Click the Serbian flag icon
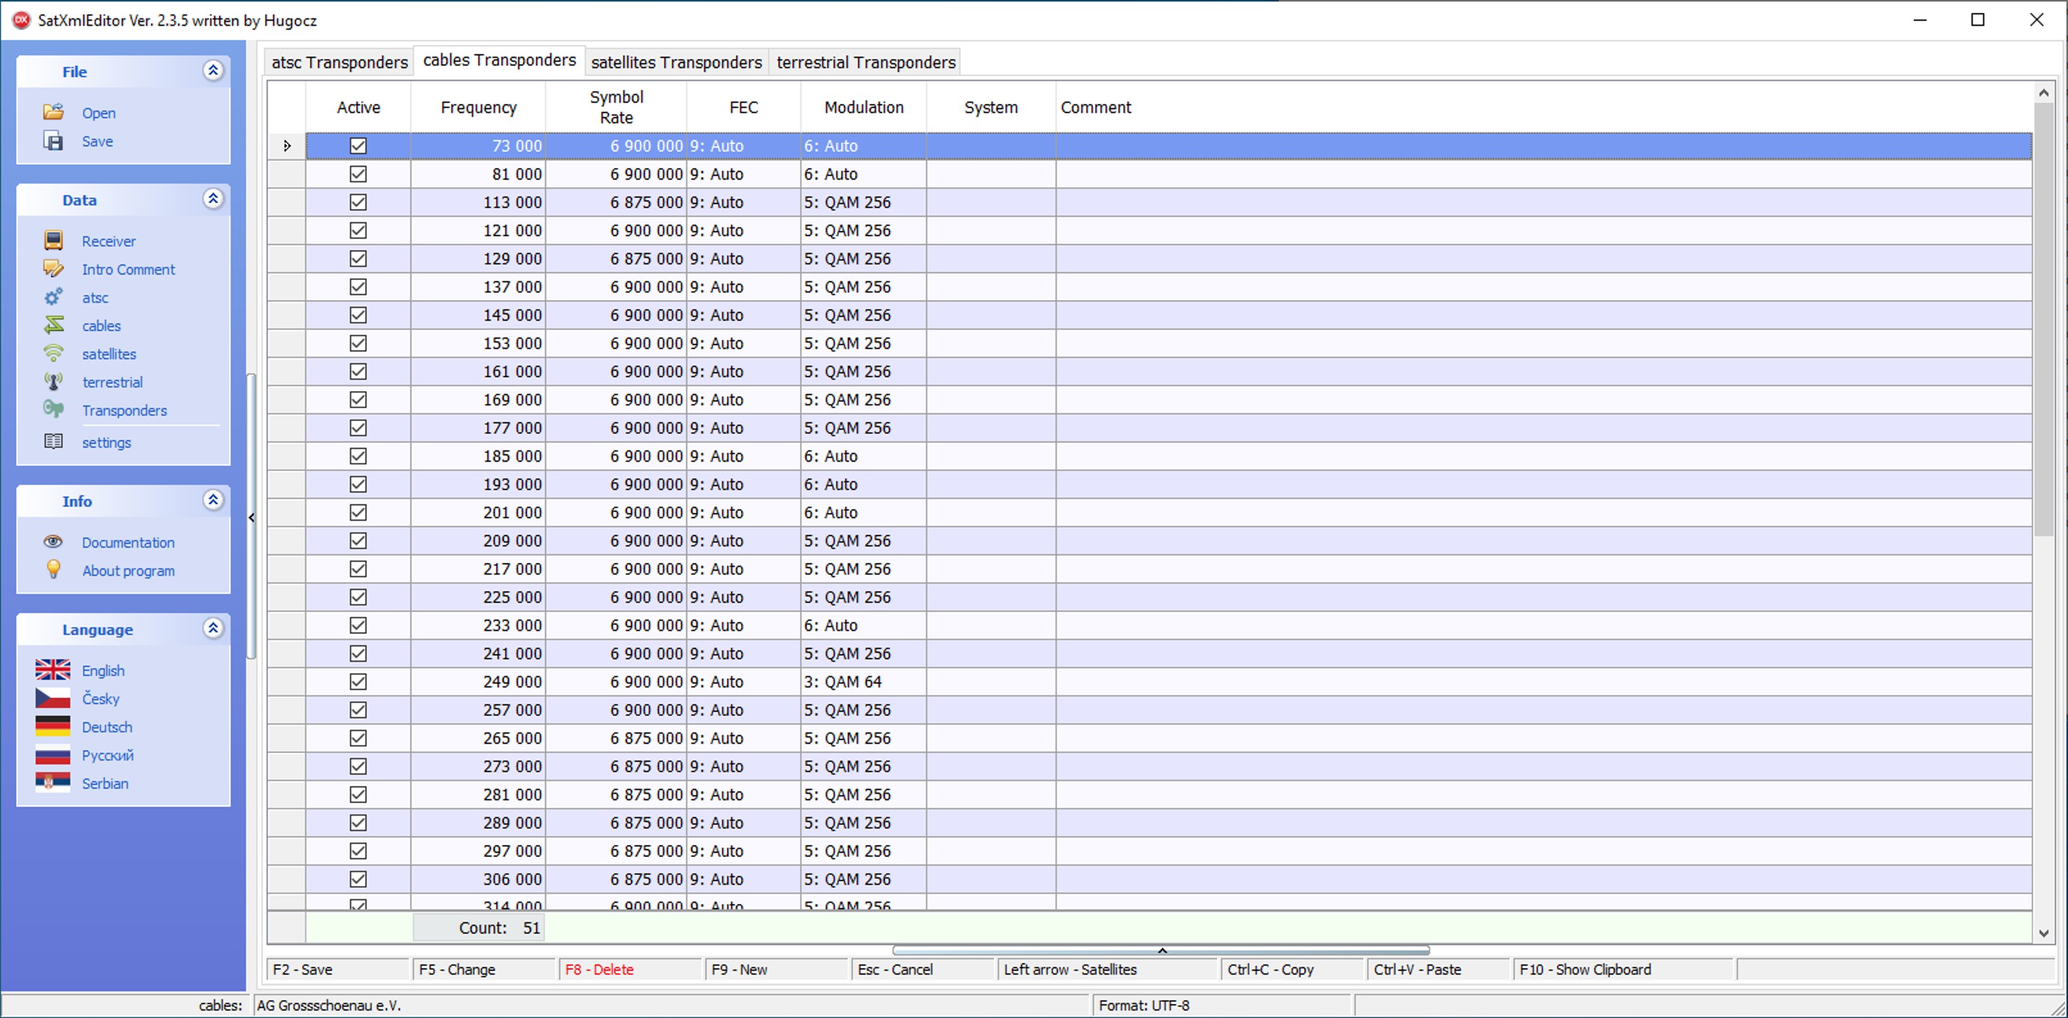This screenshot has width=2068, height=1018. point(52,783)
